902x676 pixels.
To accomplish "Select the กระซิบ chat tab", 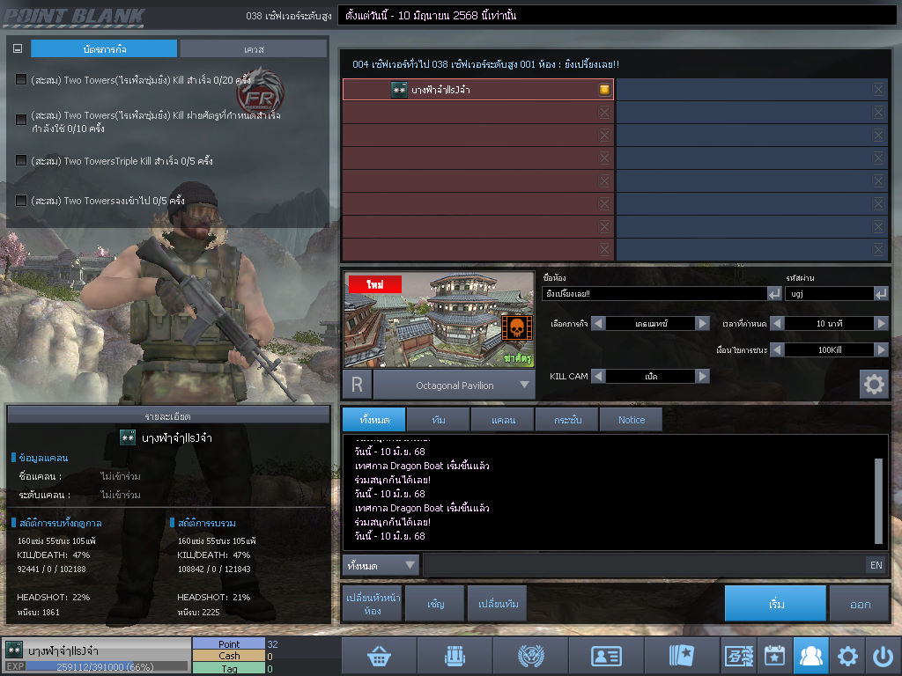I will 568,420.
